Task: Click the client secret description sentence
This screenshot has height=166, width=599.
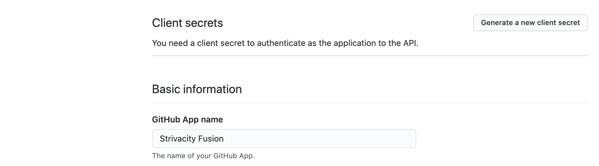Action: click(x=285, y=43)
